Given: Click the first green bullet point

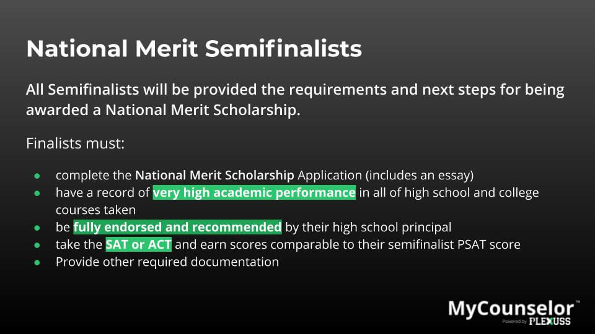Looking at the screenshot, I should (37, 176).
